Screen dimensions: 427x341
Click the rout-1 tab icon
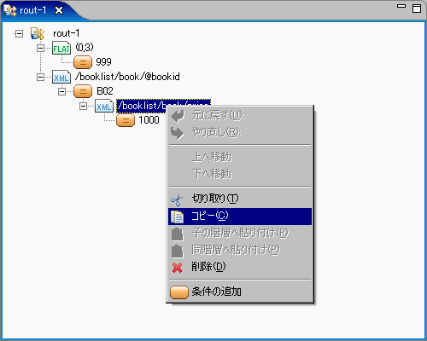coord(10,10)
